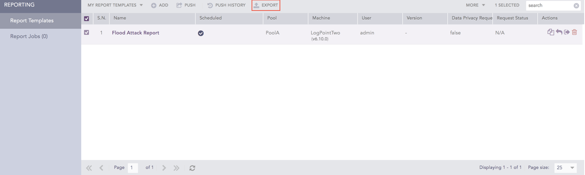This screenshot has height=175, width=585.
Task: Refresh the report templates list
Action: pos(192,168)
